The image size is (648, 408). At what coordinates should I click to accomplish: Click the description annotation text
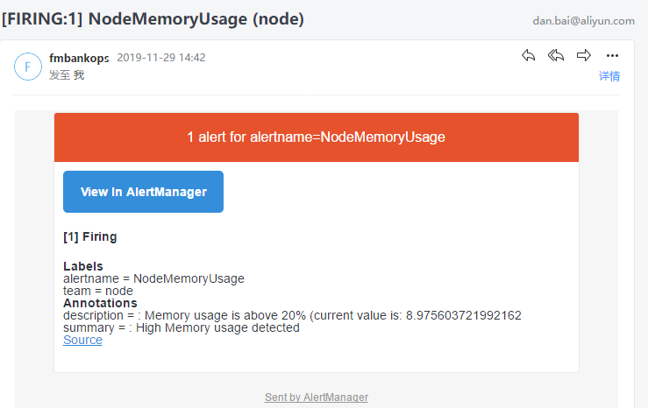click(292, 315)
